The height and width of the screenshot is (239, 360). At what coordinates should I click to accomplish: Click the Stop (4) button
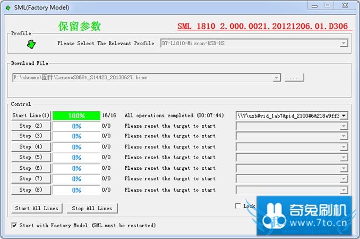click(x=31, y=147)
